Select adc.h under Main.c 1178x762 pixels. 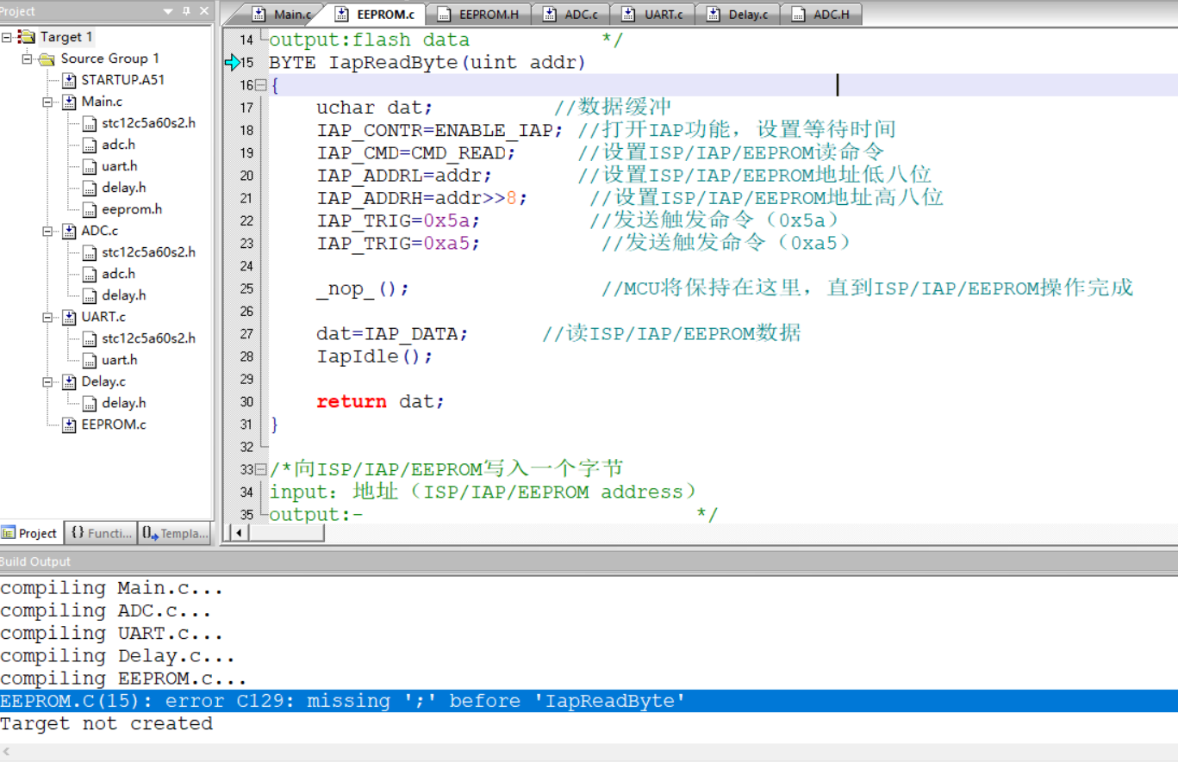coord(118,145)
